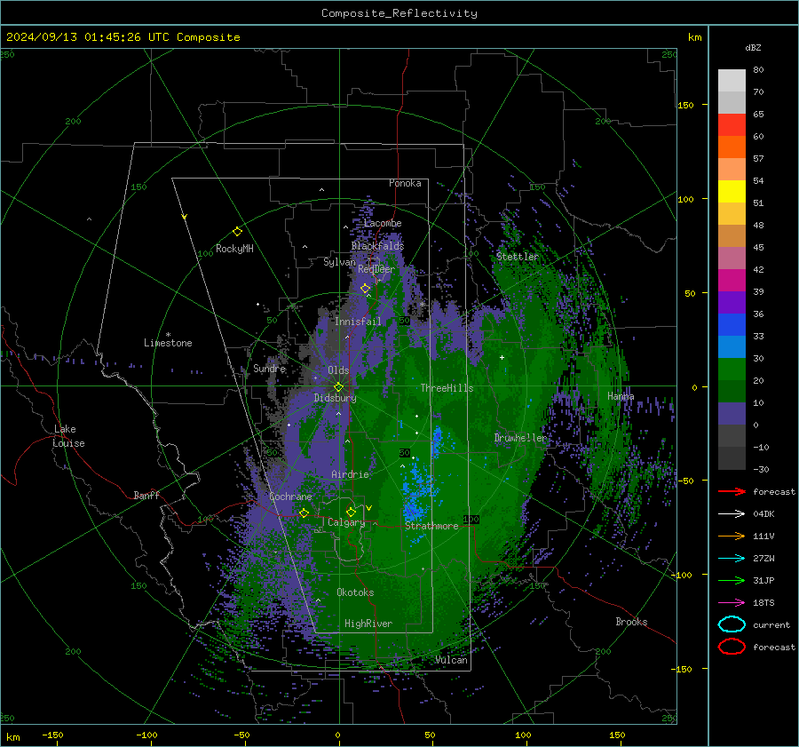Click the magenta 18TS arrow icon

tap(732, 603)
